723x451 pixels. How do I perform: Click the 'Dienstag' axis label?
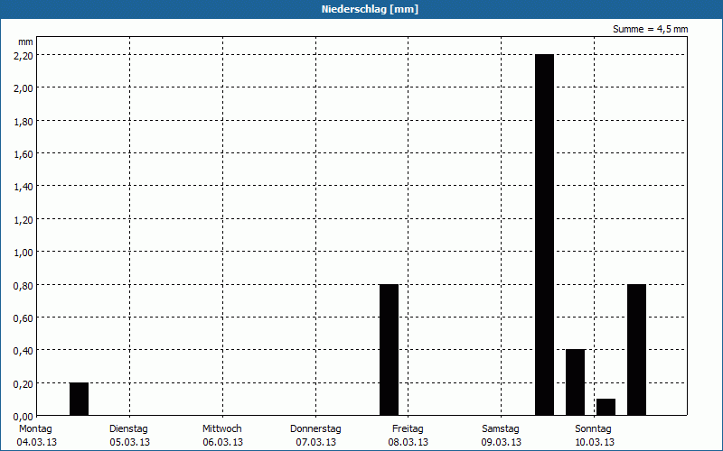[128, 429]
